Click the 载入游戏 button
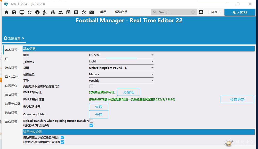 240,13
